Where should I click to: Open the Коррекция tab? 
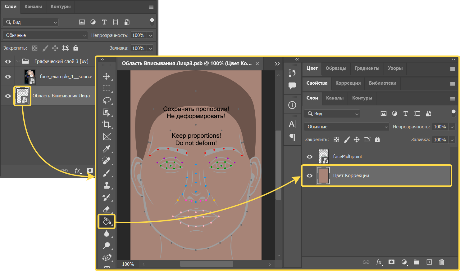pos(348,83)
